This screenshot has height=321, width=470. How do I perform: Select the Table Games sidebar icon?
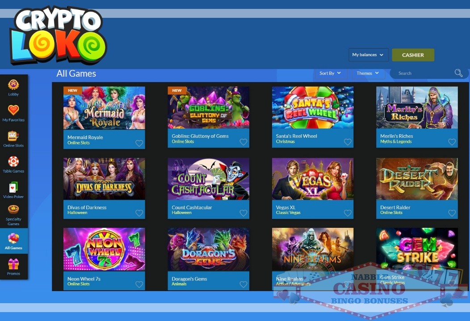pos(13,163)
